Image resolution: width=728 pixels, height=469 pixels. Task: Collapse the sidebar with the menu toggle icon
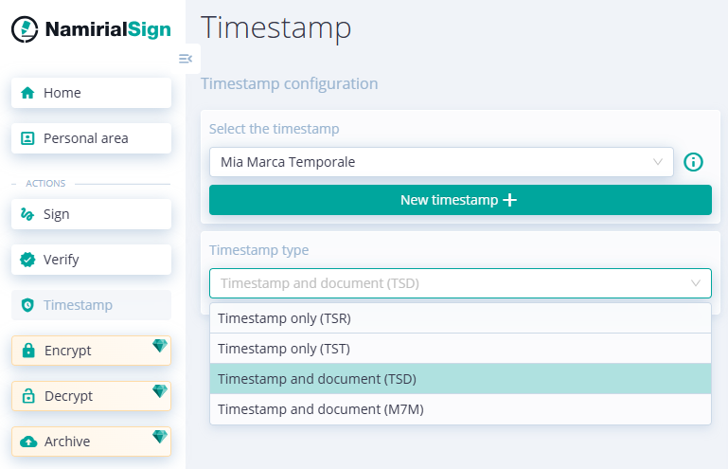(186, 59)
